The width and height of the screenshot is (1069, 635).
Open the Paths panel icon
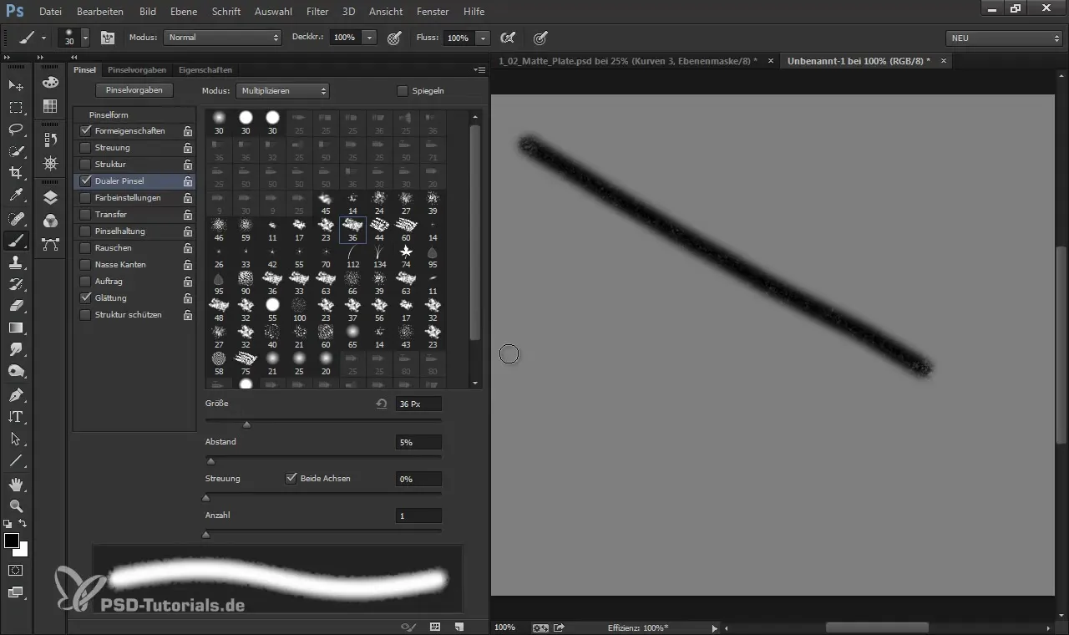50,244
